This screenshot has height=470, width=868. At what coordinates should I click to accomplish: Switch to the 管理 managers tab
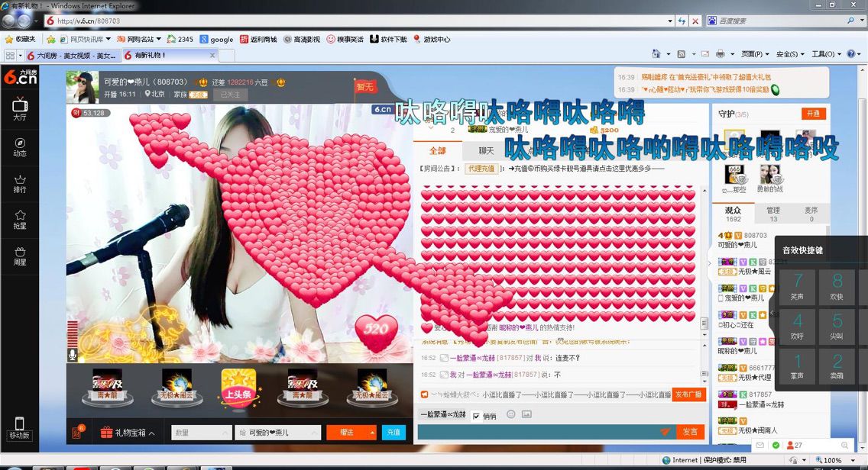click(772, 214)
